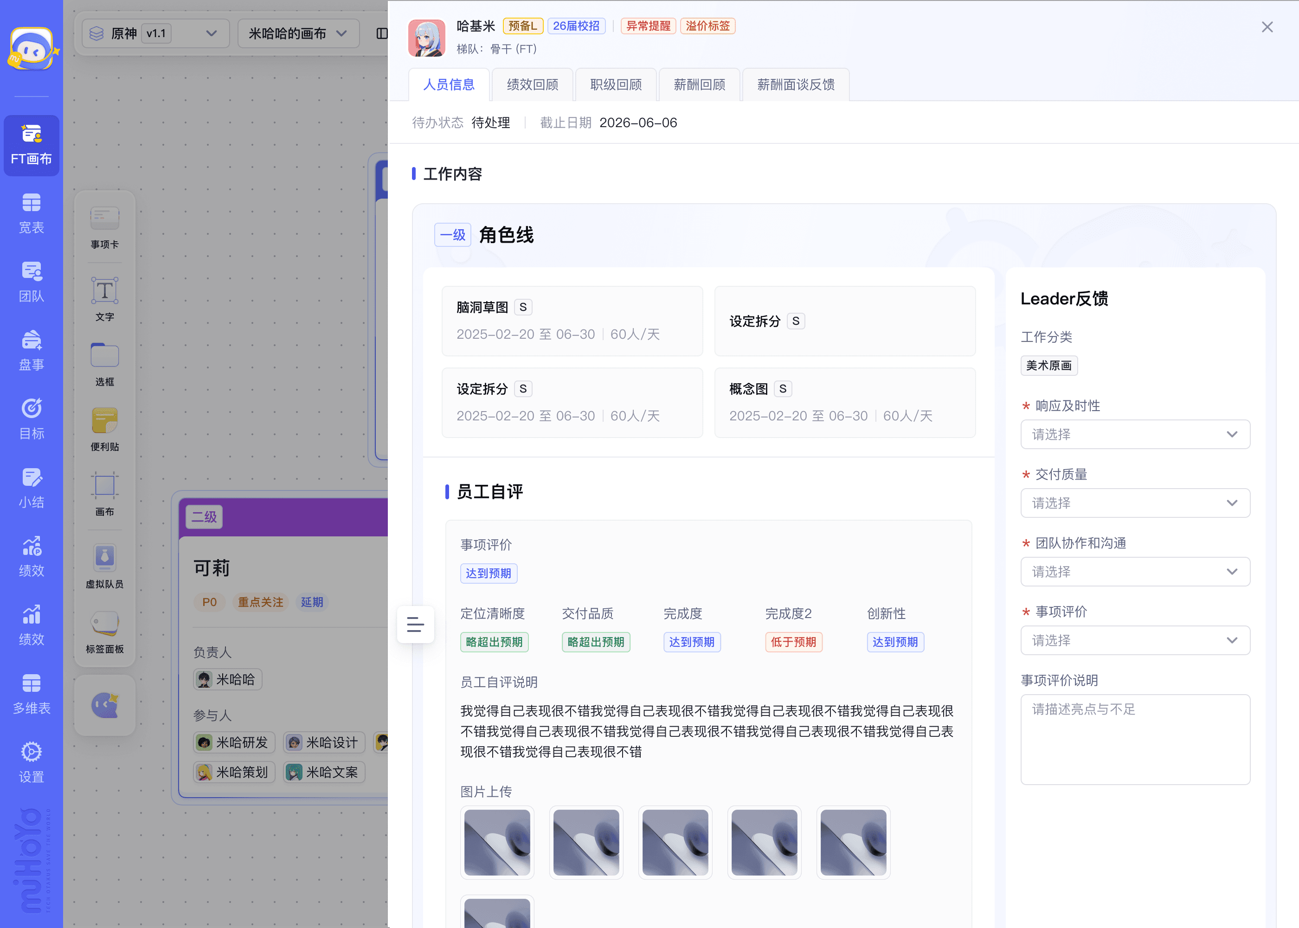Click 哈基米's avatar image
Viewport: 1299px width, 928px height.
click(x=427, y=39)
